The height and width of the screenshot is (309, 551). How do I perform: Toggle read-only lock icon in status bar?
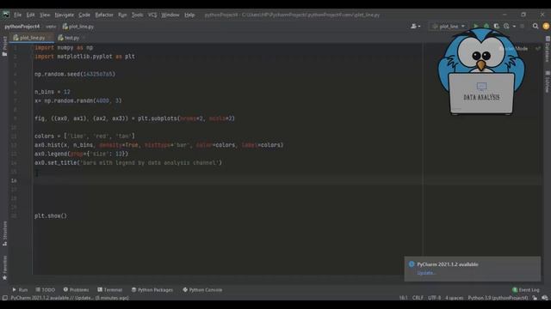535,298
